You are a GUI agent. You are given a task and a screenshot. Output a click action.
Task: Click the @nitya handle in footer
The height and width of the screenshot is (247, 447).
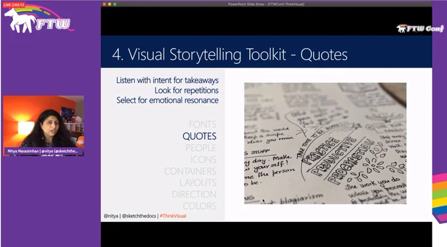click(x=111, y=216)
